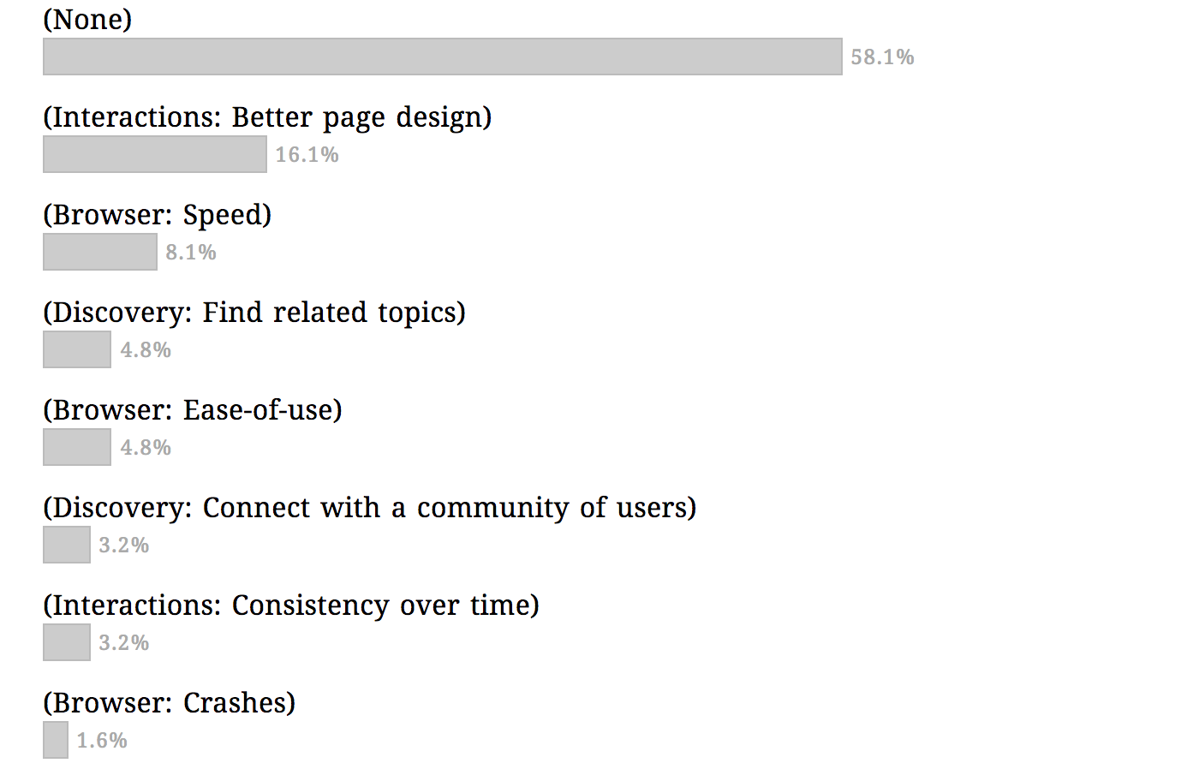Click the Browser: Ease-of-use bar
The image size is (1199, 781).
(77, 447)
